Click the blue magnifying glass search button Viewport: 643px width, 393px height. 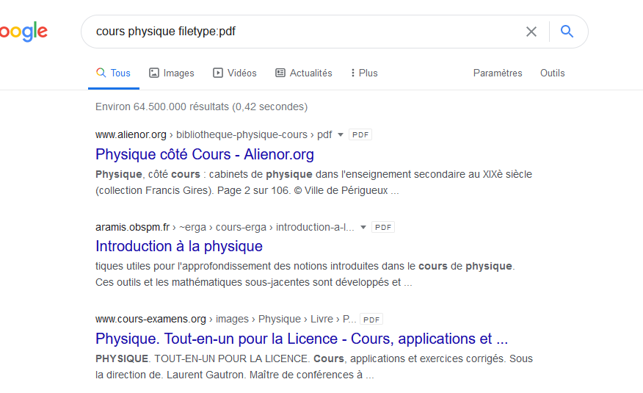[x=566, y=32]
